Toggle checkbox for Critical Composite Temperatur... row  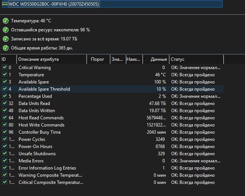point(5,182)
